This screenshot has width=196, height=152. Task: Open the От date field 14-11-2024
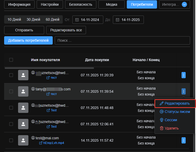point(88,20)
